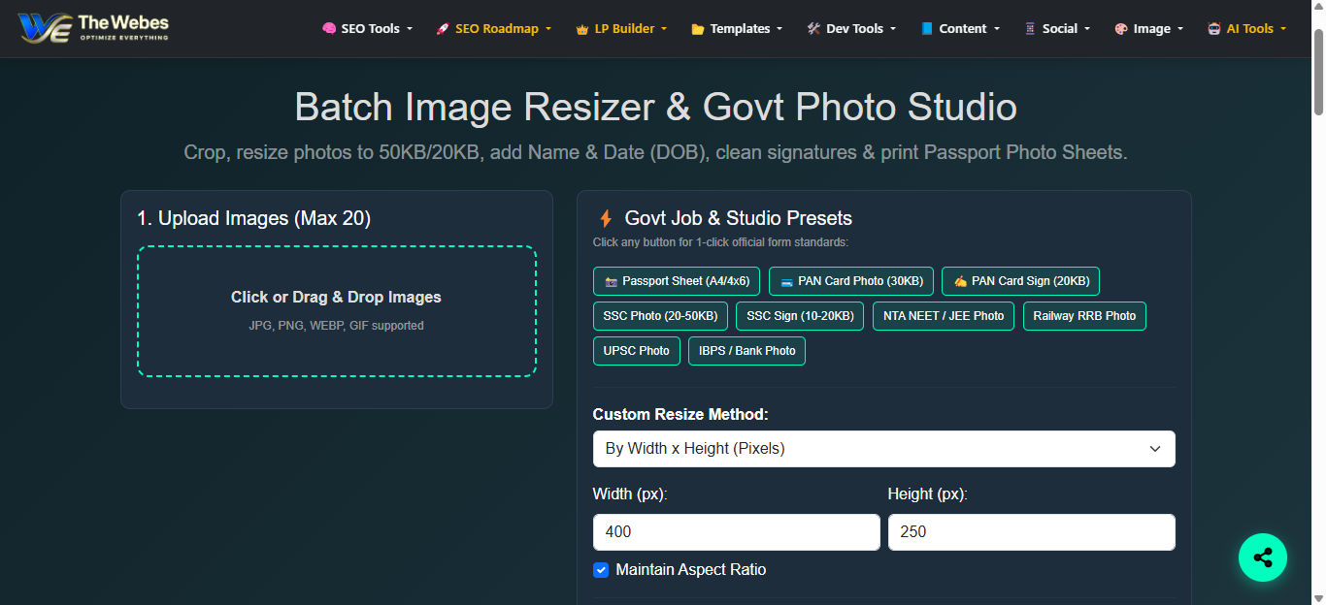Image resolution: width=1326 pixels, height=605 pixels.
Task: Open the Custom Resize Method dropdown
Action: click(x=884, y=449)
